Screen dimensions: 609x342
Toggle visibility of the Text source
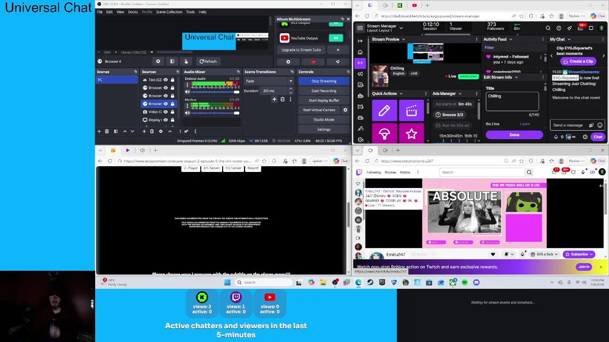click(x=166, y=80)
